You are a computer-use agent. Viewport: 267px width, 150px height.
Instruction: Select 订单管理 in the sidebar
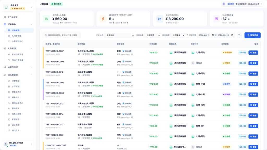(x=20, y=30)
